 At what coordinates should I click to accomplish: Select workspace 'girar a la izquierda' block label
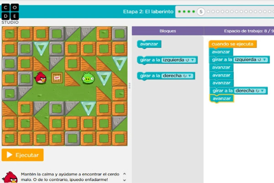[222, 59]
